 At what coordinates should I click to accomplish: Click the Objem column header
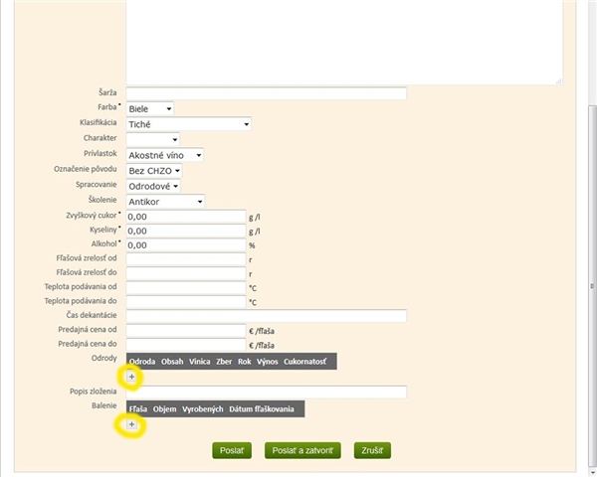(164, 408)
